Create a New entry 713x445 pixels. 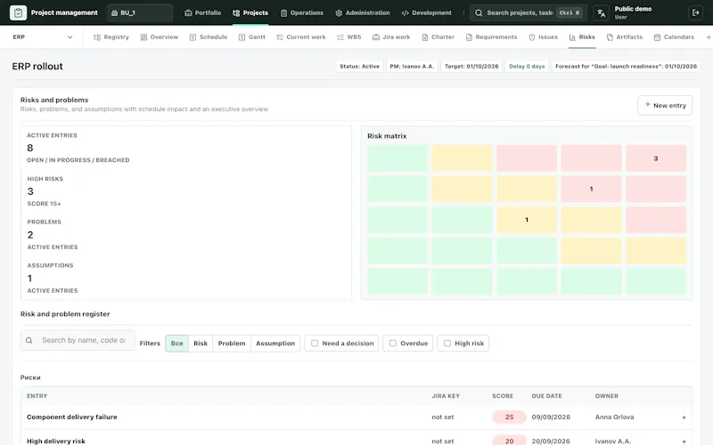click(665, 105)
